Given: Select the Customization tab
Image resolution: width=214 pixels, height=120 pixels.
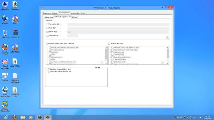Looking at the screenshot, I should [64, 13].
